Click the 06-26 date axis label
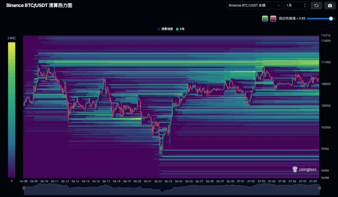Viewport: 338px width, 197px height. (x=189, y=181)
